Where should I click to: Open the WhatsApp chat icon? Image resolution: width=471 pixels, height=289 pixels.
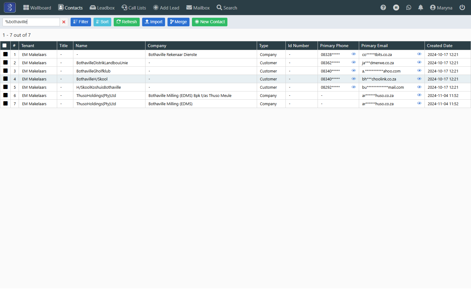click(409, 8)
